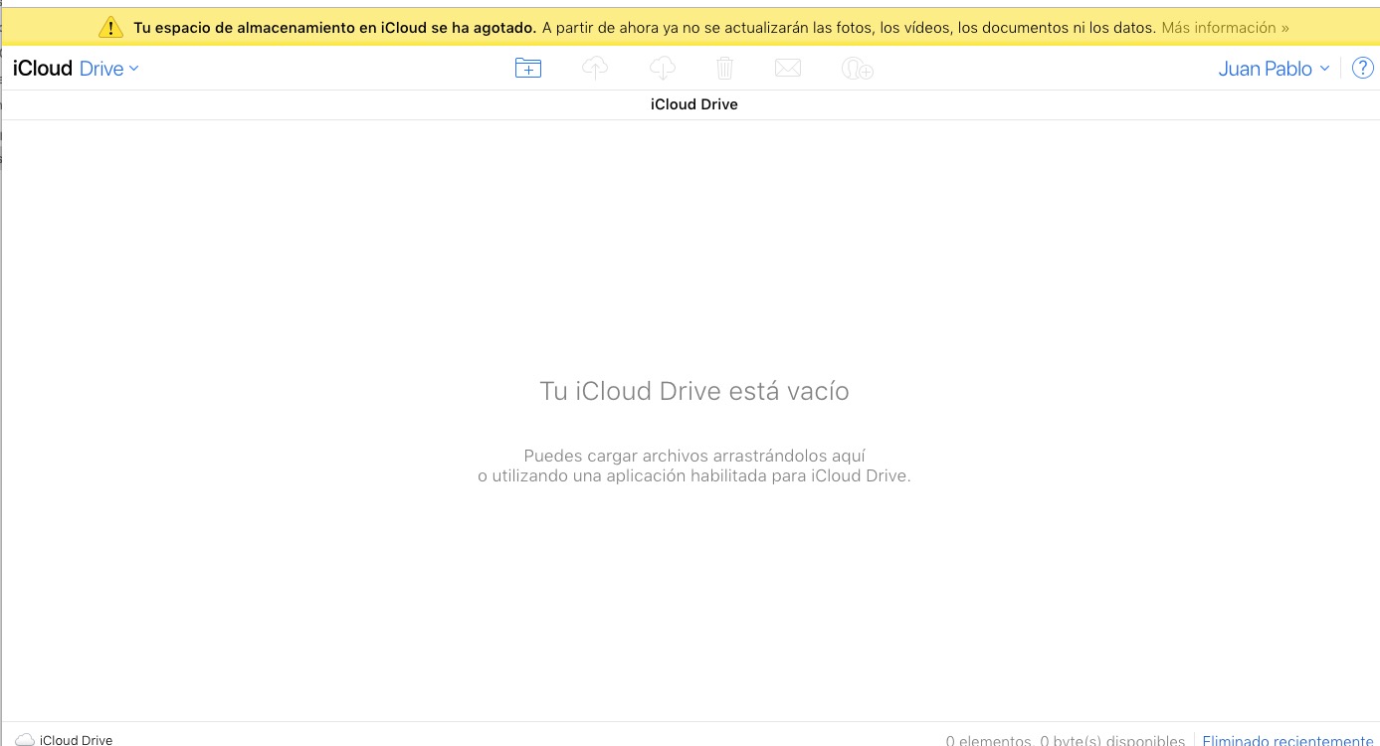Click the 'o utilizando una aplicación habilitada' hint line

pos(694,475)
